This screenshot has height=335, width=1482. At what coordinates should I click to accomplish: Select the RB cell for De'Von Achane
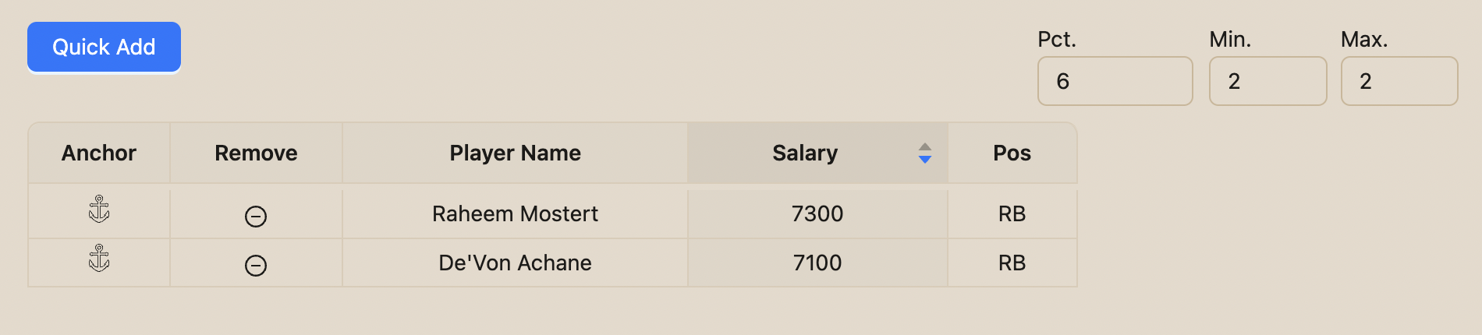pos(1012,263)
